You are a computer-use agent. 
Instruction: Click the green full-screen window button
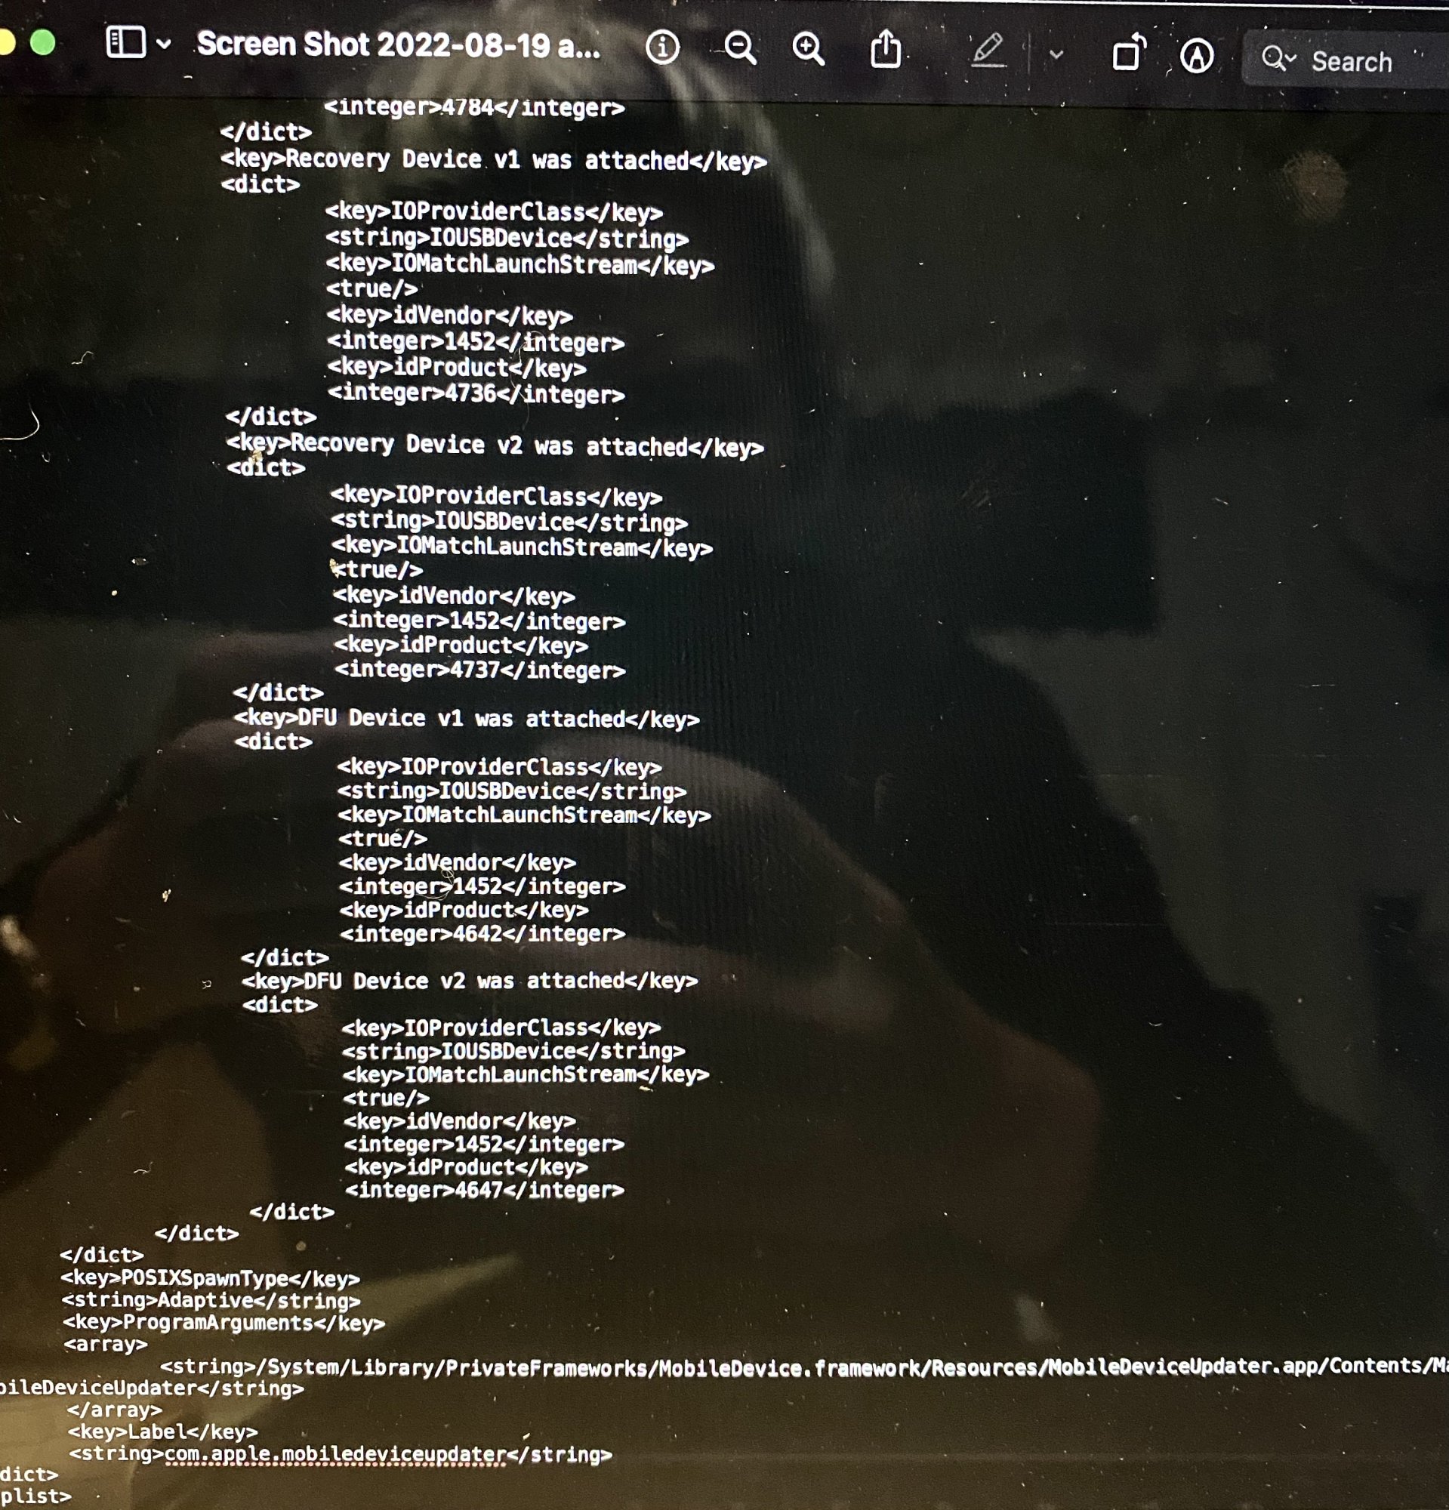click(42, 42)
